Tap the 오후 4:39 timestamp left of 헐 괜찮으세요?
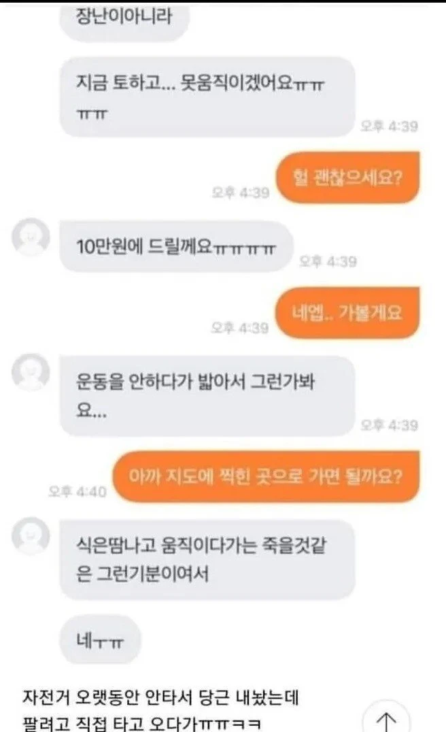Image resolution: width=446 pixels, height=732 pixels. 240,192
